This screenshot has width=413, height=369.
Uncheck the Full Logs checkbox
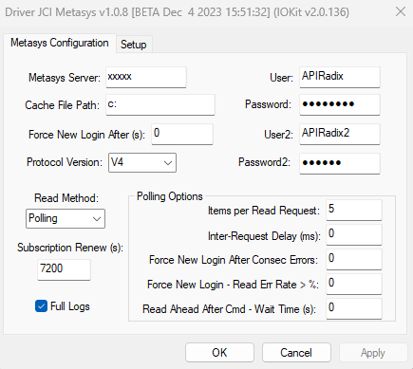pyautogui.click(x=41, y=306)
